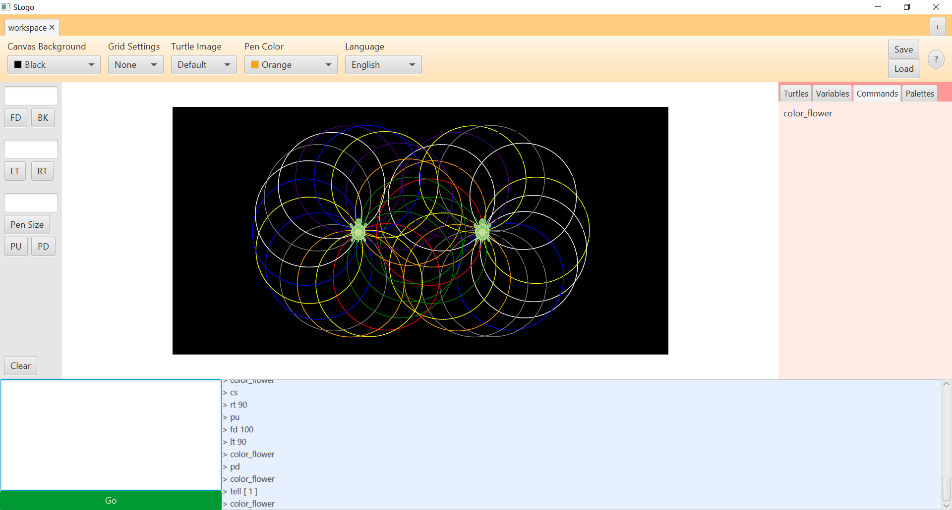Click the right turtle on the canvas
Image resolution: width=952 pixels, height=510 pixels.
coord(482,231)
